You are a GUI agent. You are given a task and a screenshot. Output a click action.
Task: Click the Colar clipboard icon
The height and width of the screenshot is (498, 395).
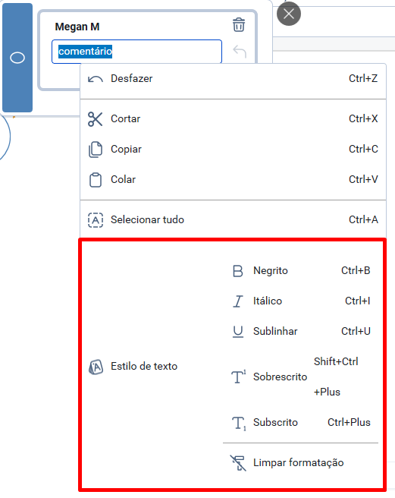click(x=96, y=180)
